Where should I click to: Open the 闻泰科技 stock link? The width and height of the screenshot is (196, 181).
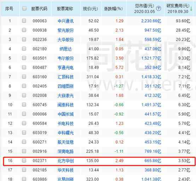[65, 105]
